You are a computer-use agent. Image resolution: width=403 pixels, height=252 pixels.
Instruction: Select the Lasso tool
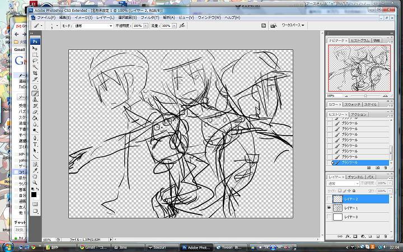pyautogui.click(x=35, y=61)
